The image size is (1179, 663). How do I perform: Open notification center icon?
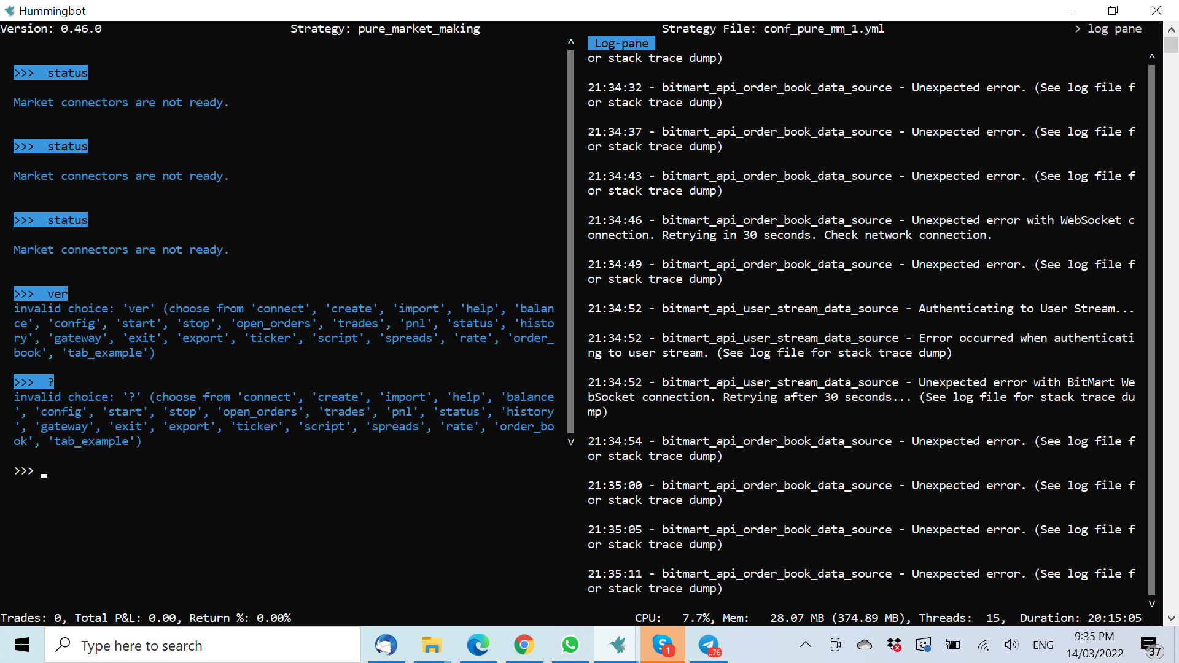pyautogui.click(x=1151, y=645)
